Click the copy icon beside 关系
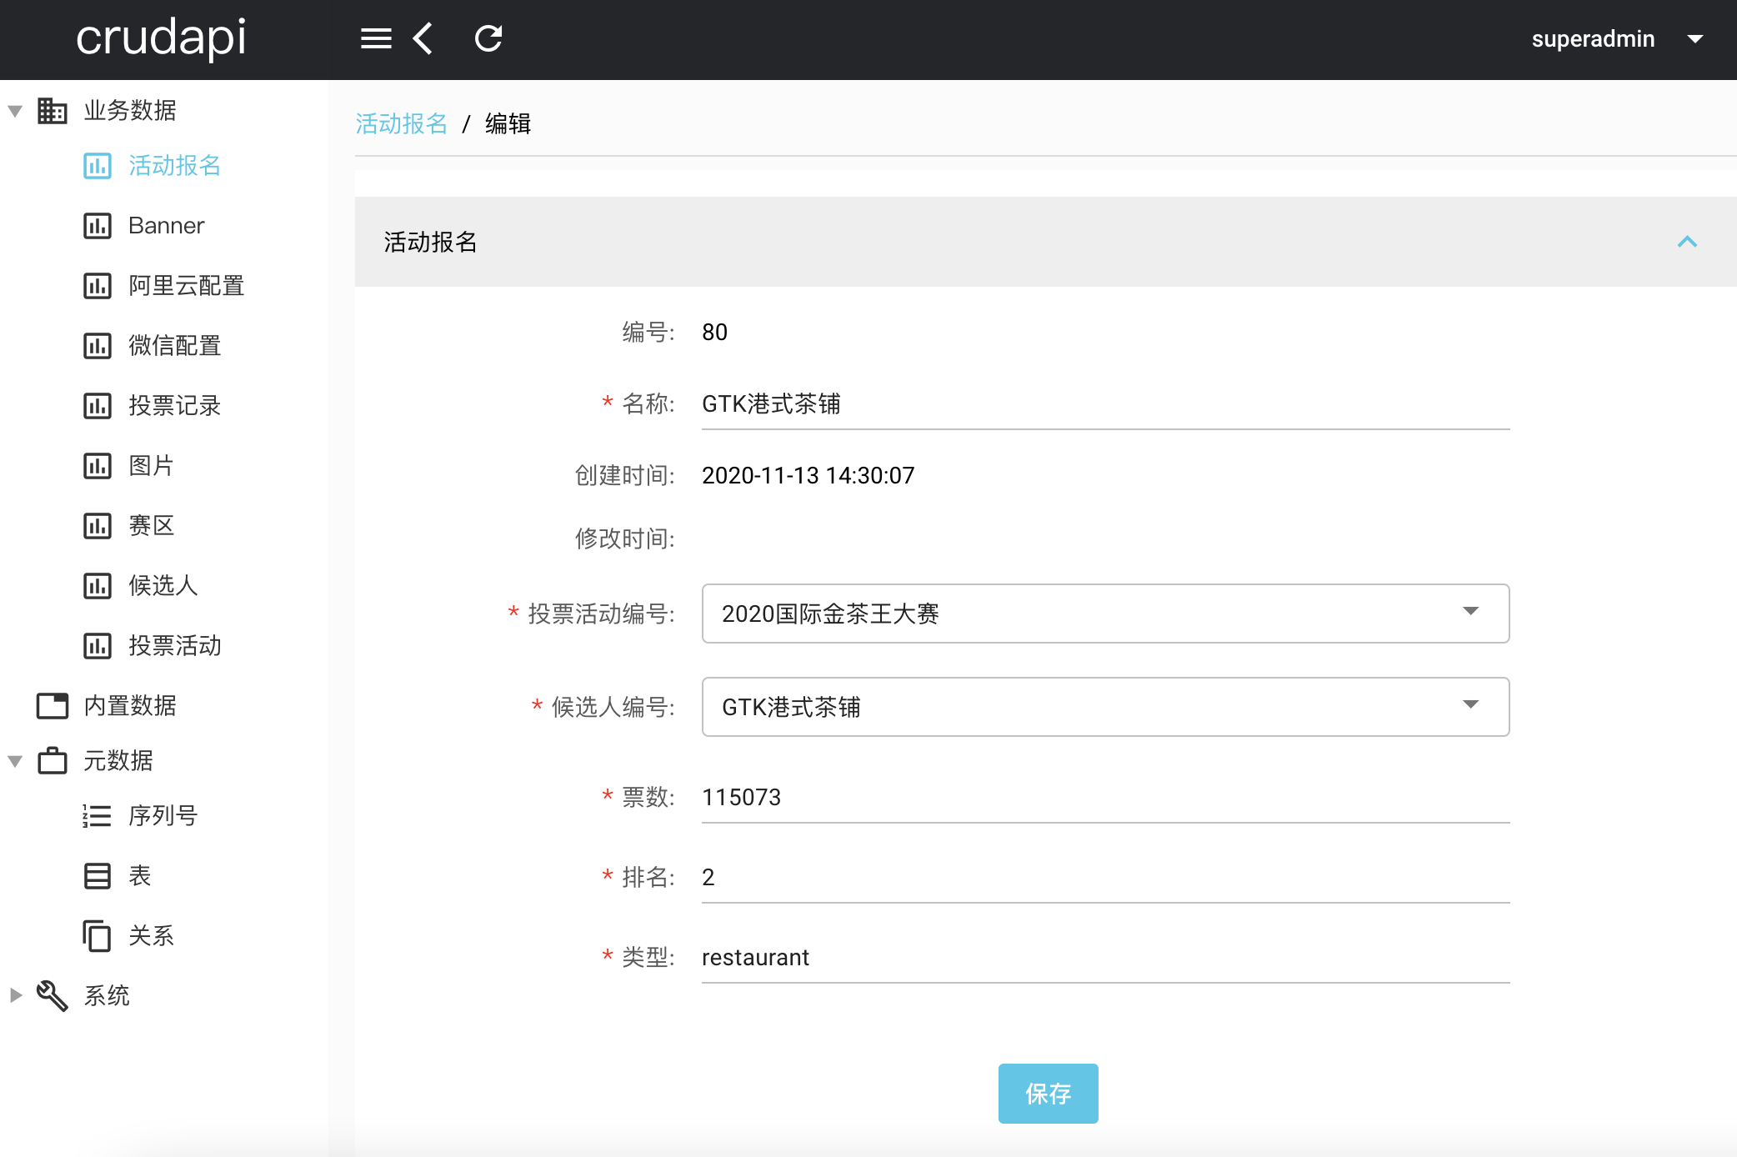This screenshot has height=1157, width=1737. pyautogui.click(x=98, y=935)
